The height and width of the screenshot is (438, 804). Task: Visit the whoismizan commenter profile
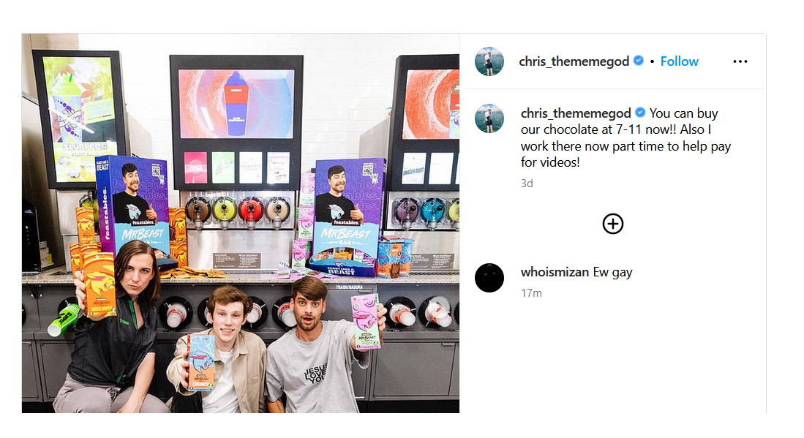point(555,272)
